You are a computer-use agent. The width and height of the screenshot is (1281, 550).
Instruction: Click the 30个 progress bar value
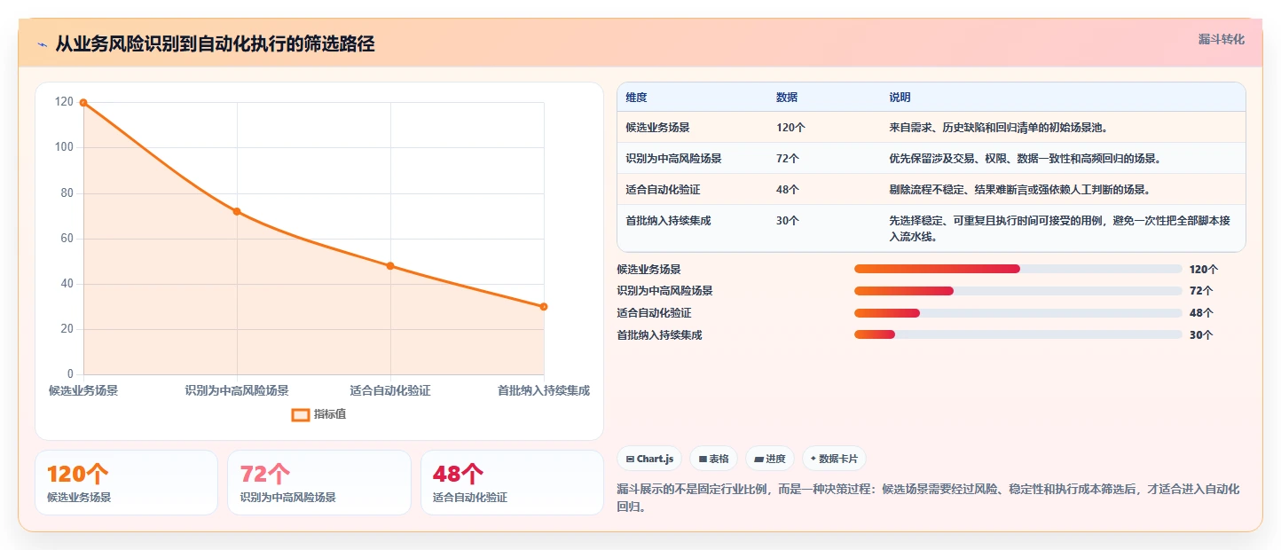coord(1201,335)
